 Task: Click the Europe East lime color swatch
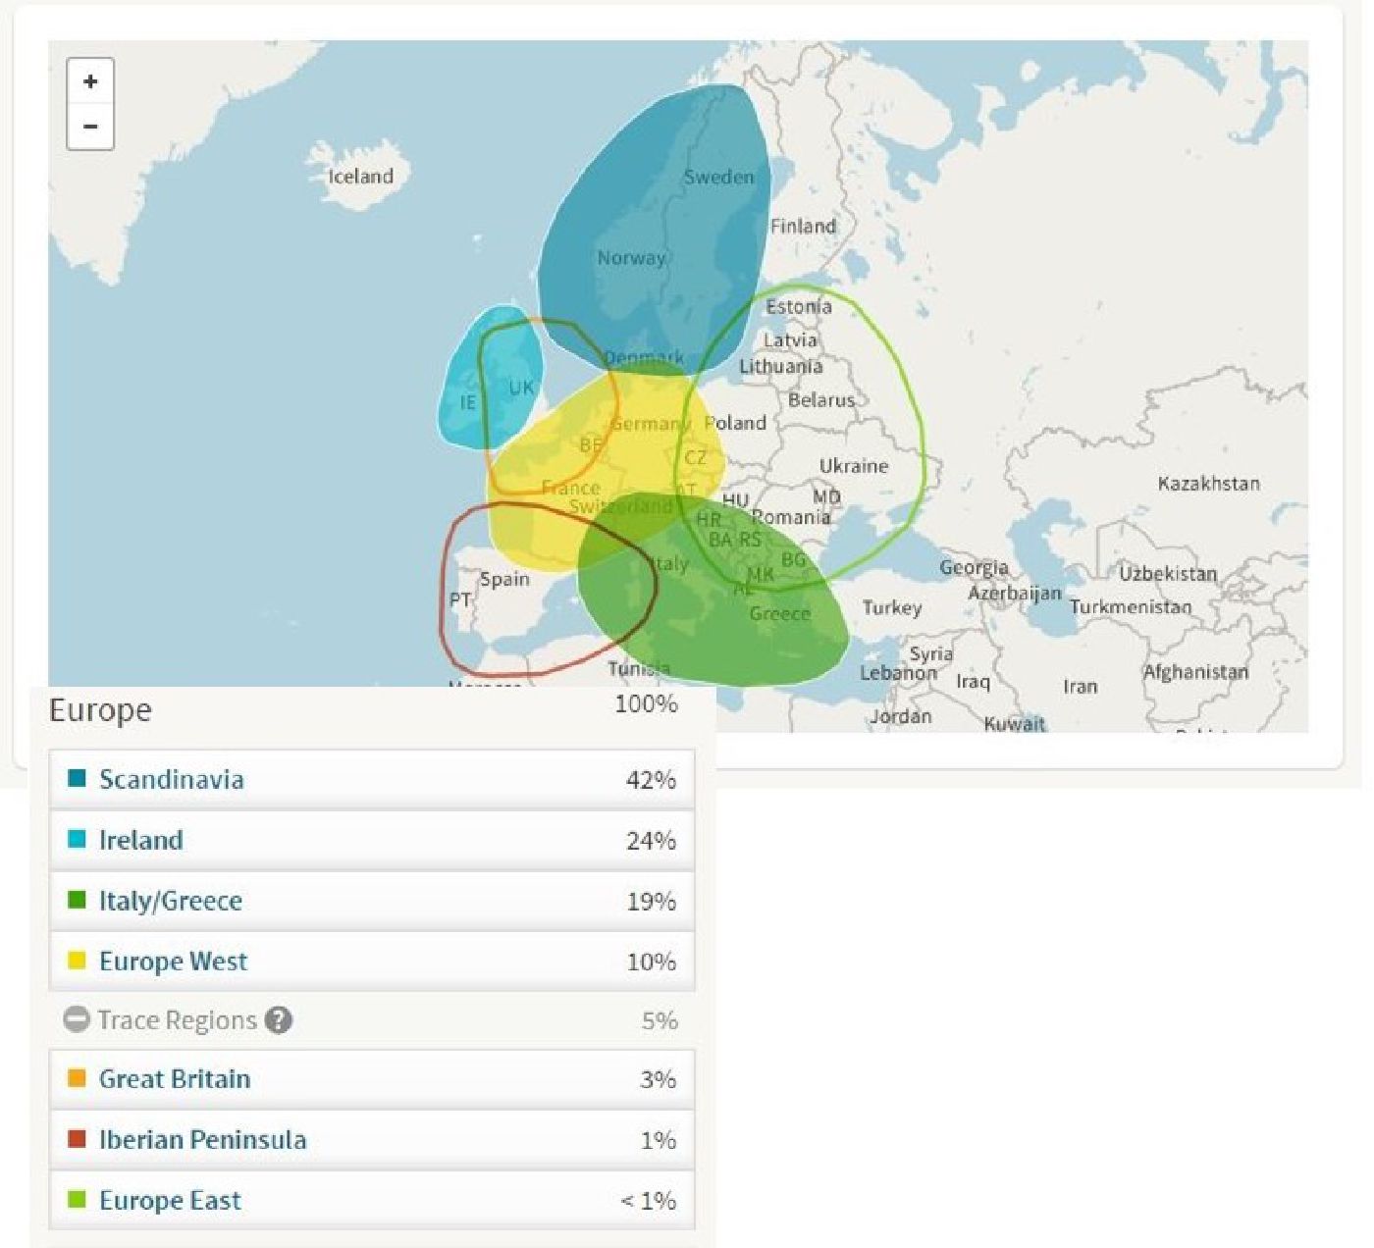(77, 1200)
